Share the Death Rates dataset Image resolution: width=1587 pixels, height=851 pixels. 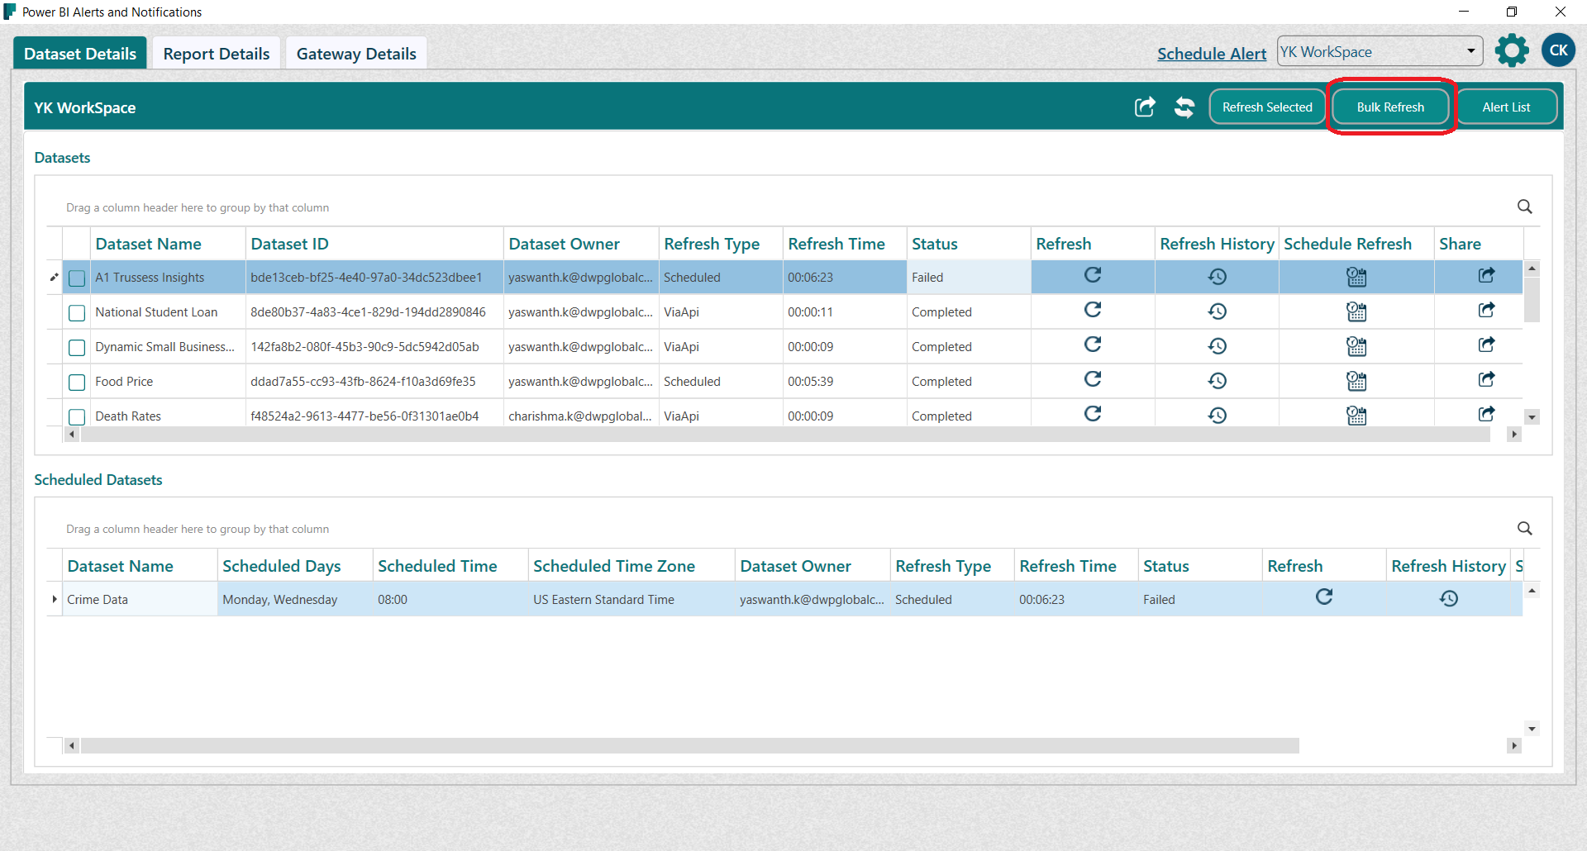1486,414
